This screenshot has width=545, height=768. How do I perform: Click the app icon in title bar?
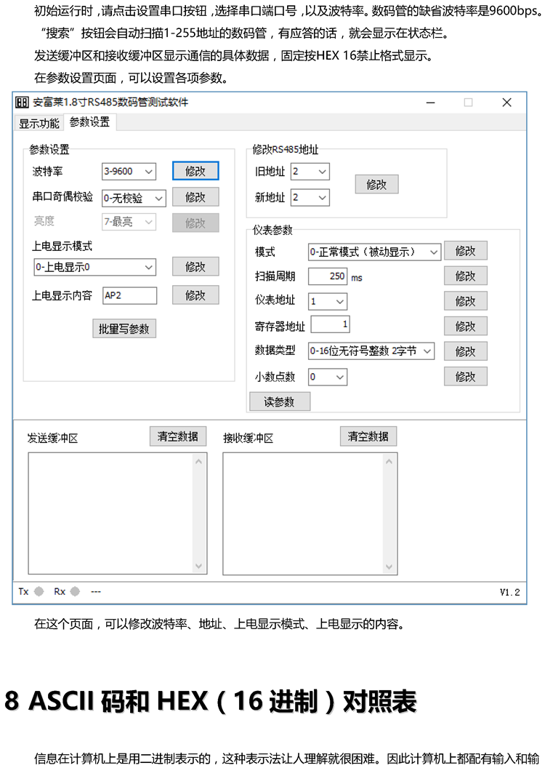point(22,102)
